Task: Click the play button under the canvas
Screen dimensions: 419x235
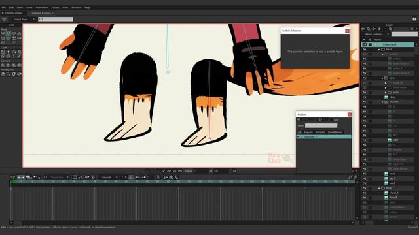Action: (x=163, y=171)
